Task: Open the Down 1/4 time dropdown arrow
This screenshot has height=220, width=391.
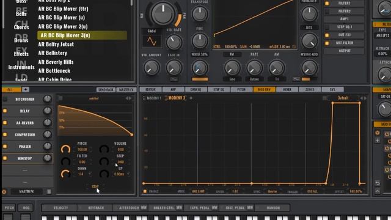Action: point(90,174)
